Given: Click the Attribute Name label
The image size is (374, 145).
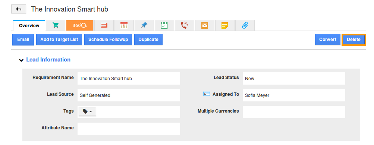Looking at the screenshot, I should (x=57, y=127).
